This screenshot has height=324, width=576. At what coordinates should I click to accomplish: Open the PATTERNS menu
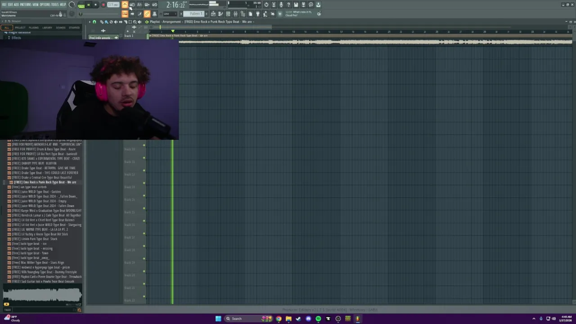26,4
